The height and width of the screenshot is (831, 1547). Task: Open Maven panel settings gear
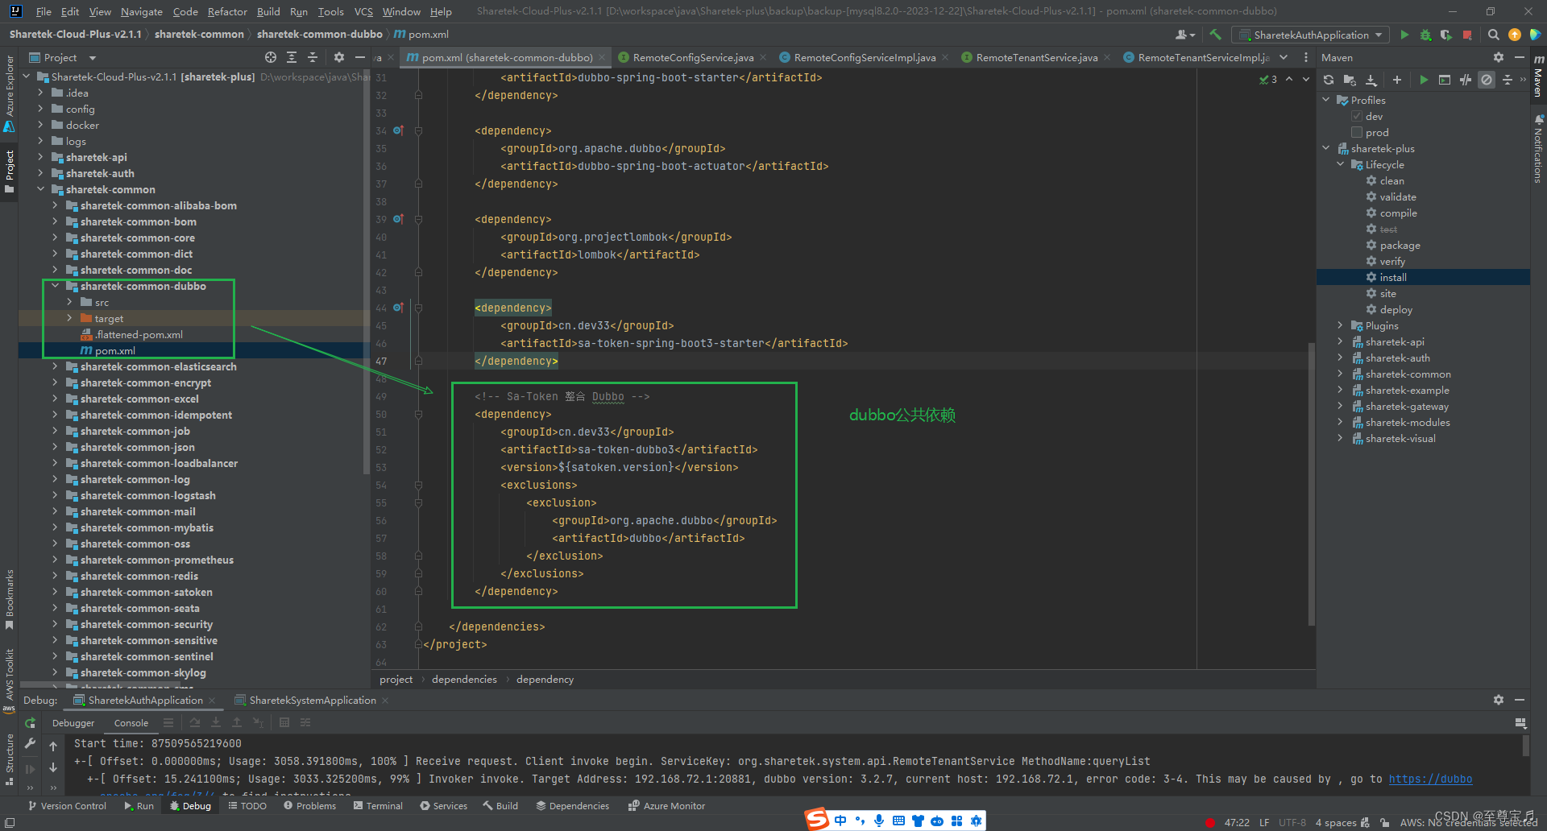tap(1499, 57)
